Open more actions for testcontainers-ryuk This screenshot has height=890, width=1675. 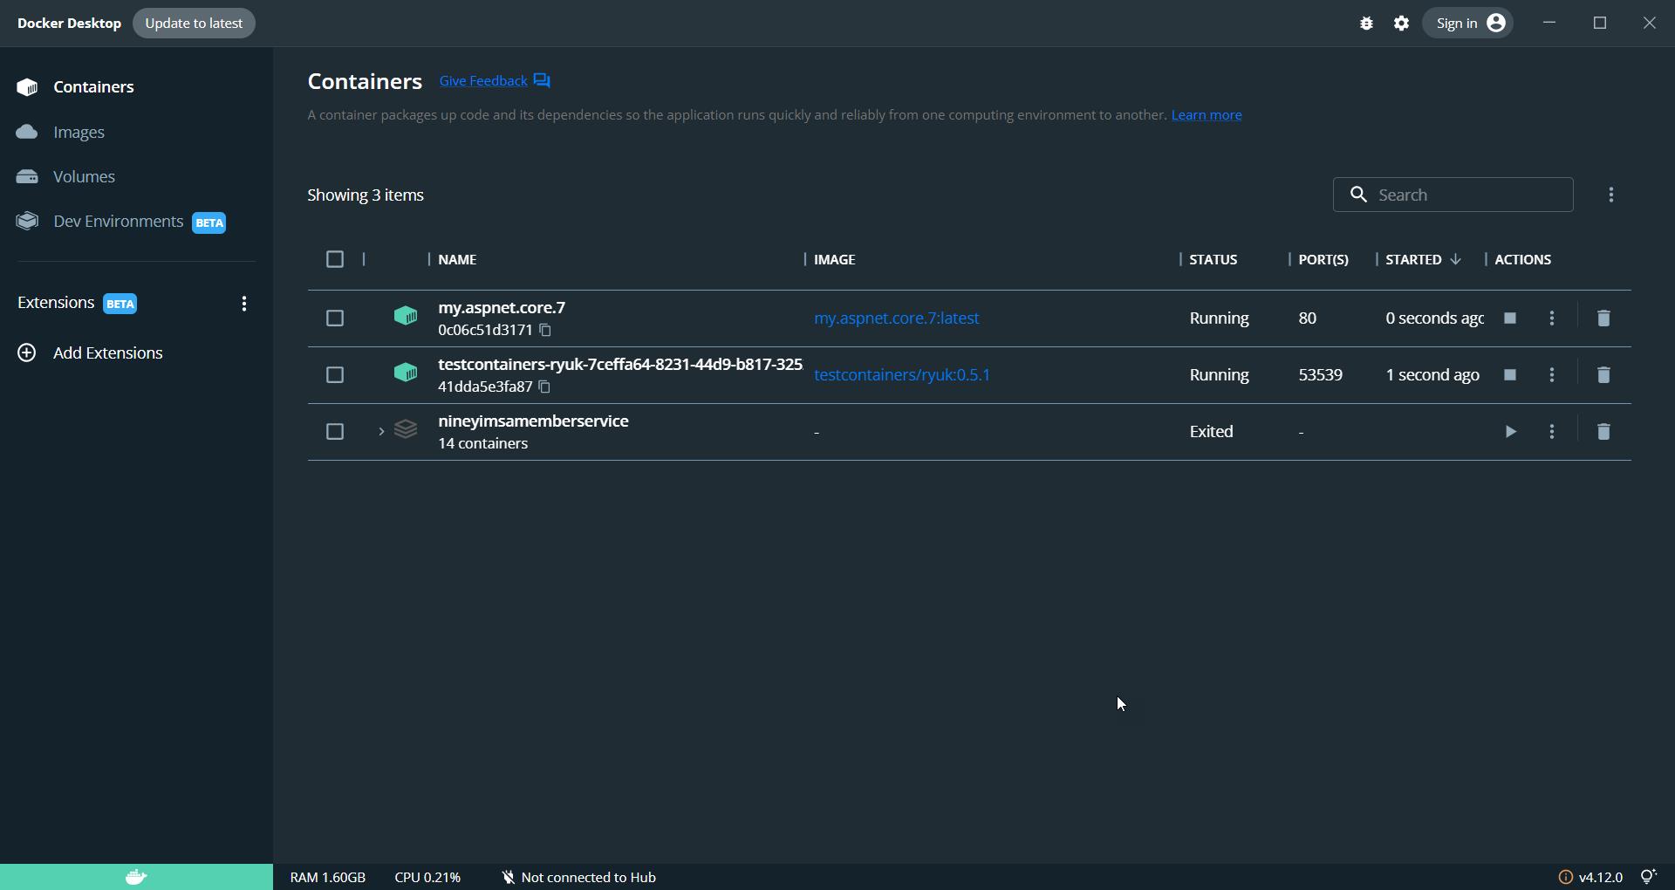click(1552, 375)
